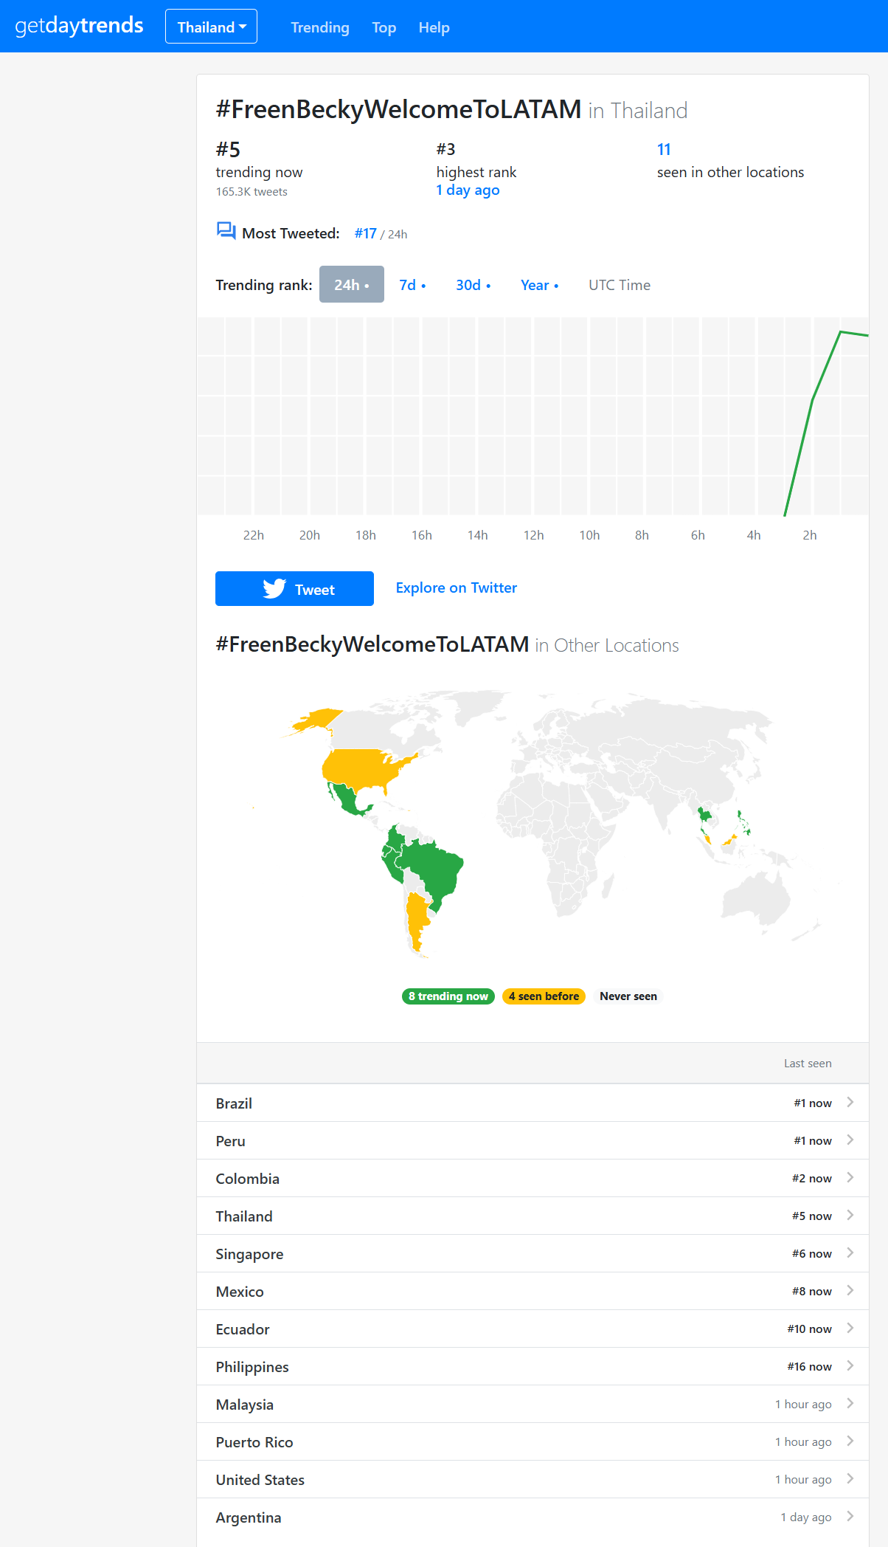Click the Most Tweeted chat bubbles icon
Viewport: 888px width, 1547px height.
tap(226, 231)
